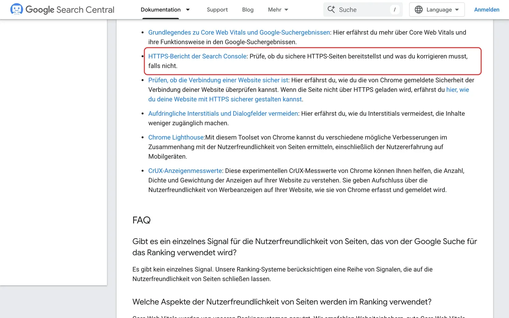Open Prüfen, ob die Verbindung sicher ist link
This screenshot has height=318, width=509.
(x=218, y=80)
